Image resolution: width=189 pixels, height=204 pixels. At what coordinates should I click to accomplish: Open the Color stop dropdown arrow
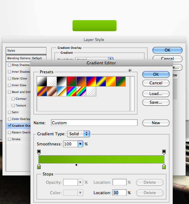point(81,193)
